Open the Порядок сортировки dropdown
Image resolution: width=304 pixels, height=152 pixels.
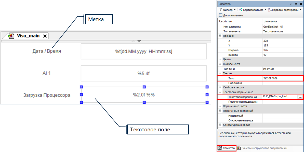tap(301, 10)
